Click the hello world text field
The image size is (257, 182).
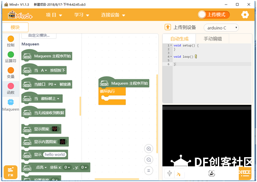coord(55,154)
